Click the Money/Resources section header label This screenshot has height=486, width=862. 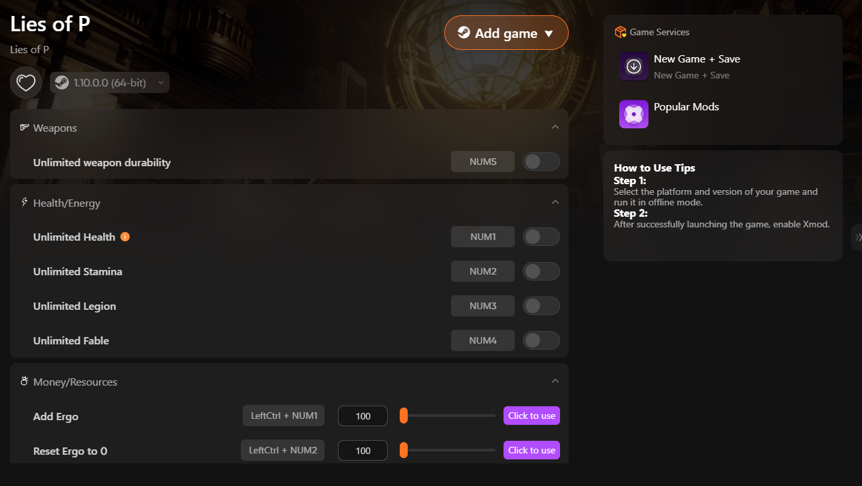point(75,382)
